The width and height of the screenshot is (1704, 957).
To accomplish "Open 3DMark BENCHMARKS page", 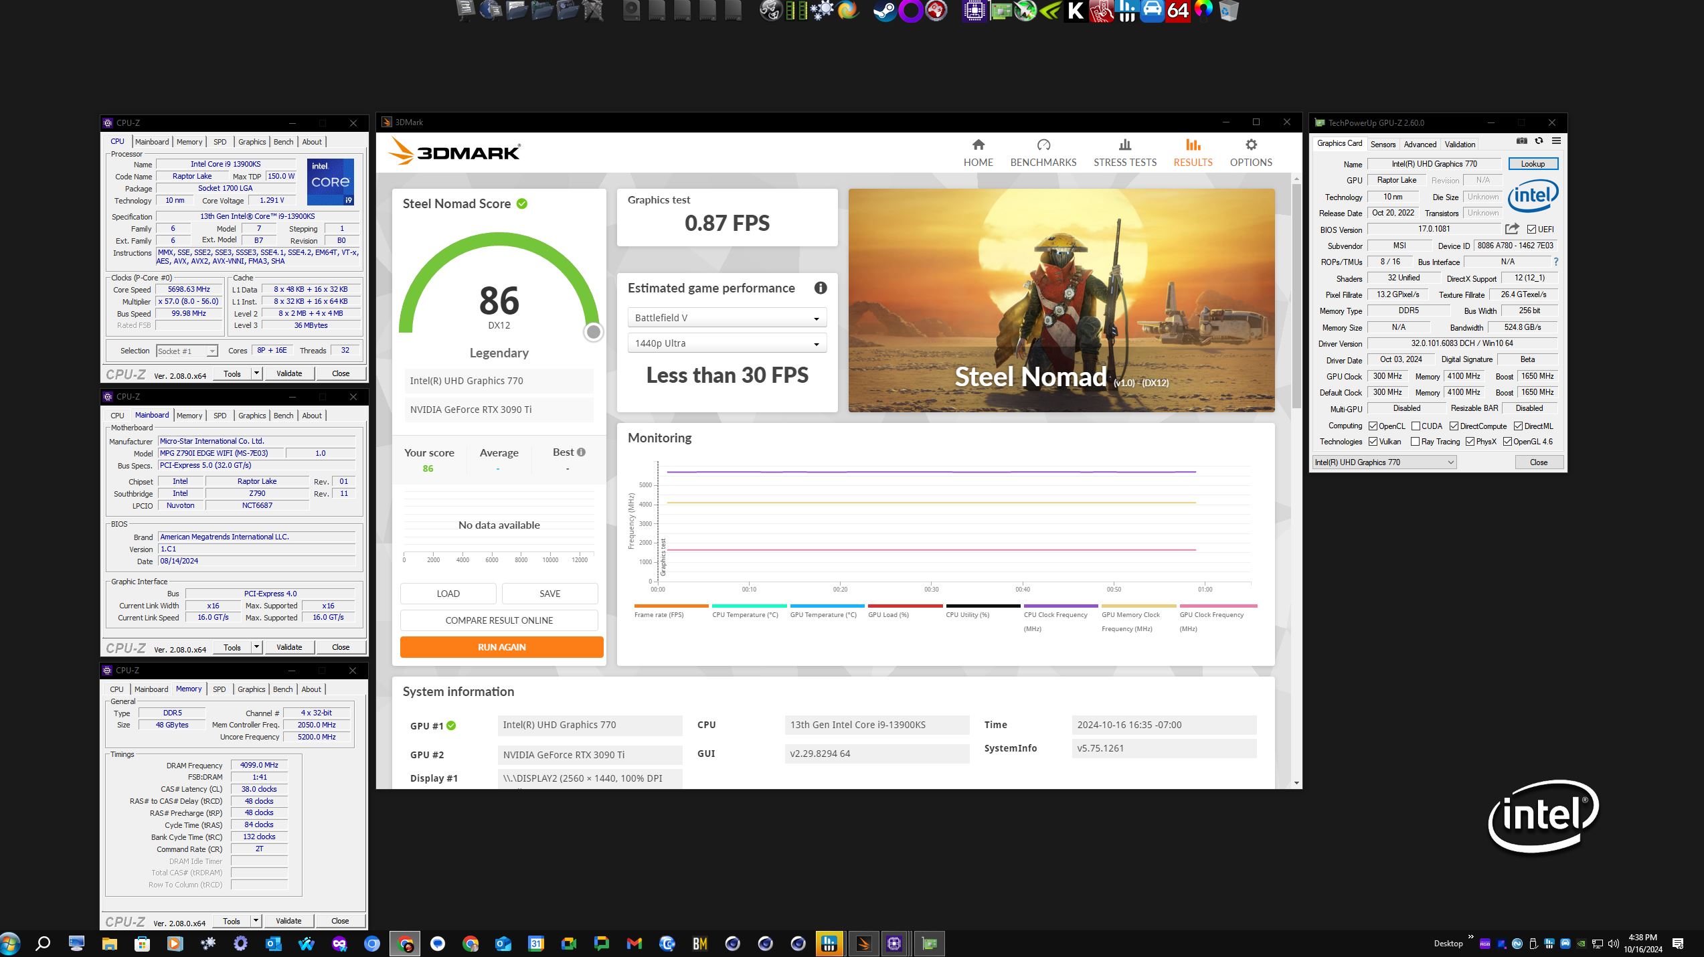I will tap(1043, 153).
